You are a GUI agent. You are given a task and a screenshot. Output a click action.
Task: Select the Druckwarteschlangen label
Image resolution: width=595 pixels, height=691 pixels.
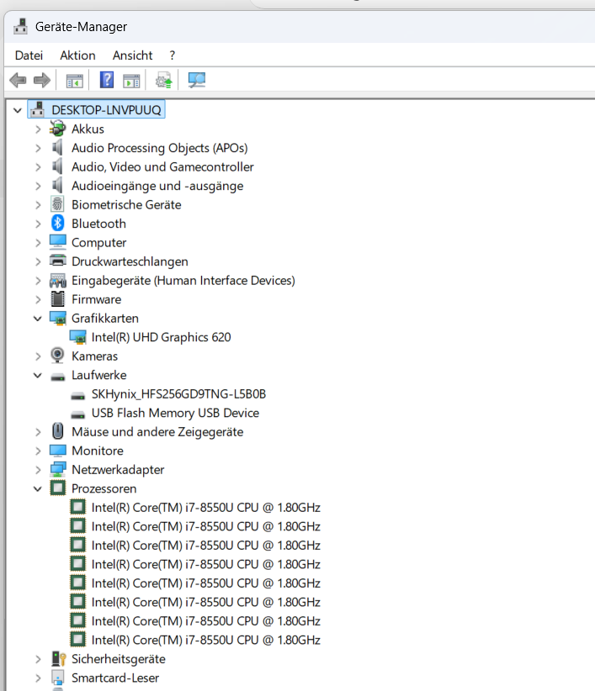pos(130,261)
